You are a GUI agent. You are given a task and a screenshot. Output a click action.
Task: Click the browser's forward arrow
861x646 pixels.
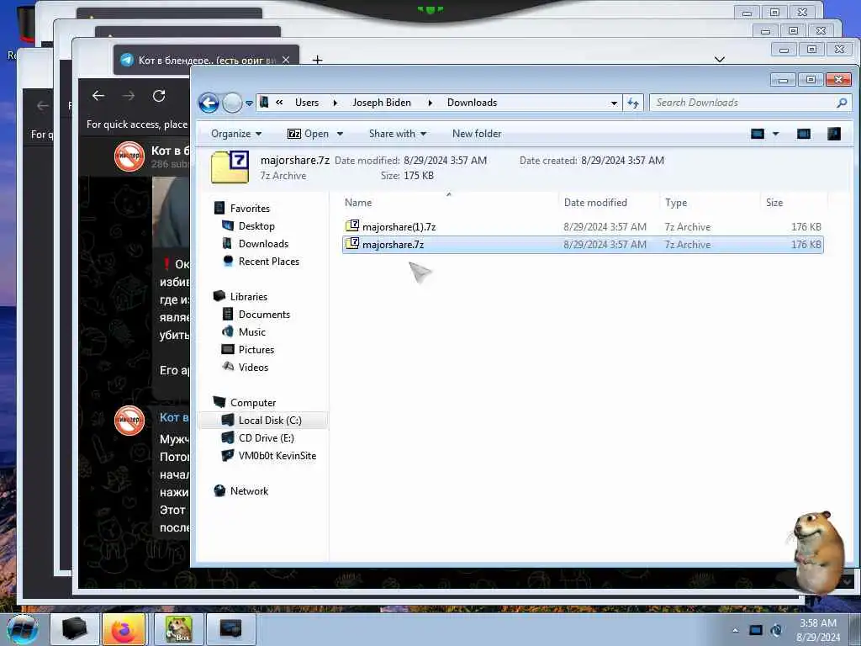coord(129,96)
